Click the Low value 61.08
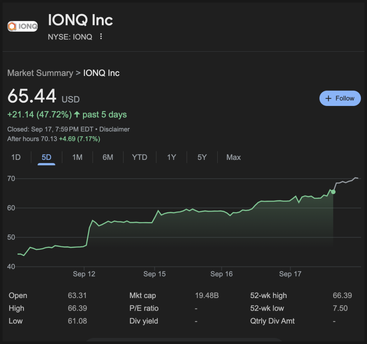The image size is (367, 344). click(77, 321)
